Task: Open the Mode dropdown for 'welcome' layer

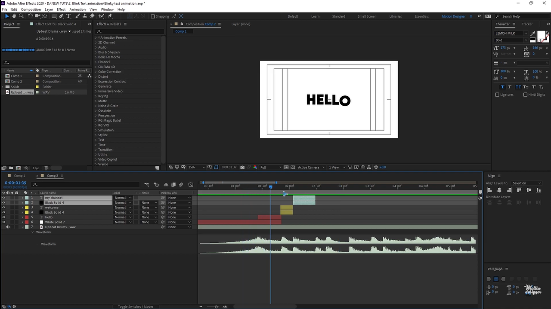Action: pos(123,208)
